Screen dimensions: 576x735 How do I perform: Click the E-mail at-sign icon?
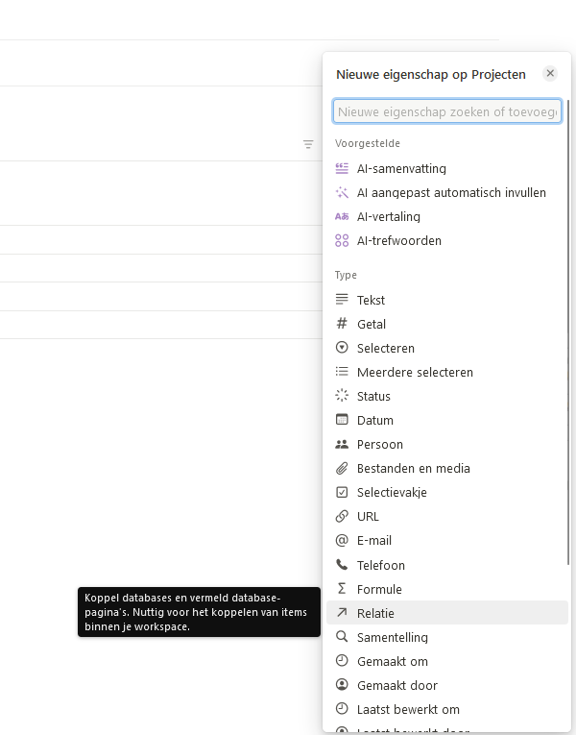coord(342,540)
